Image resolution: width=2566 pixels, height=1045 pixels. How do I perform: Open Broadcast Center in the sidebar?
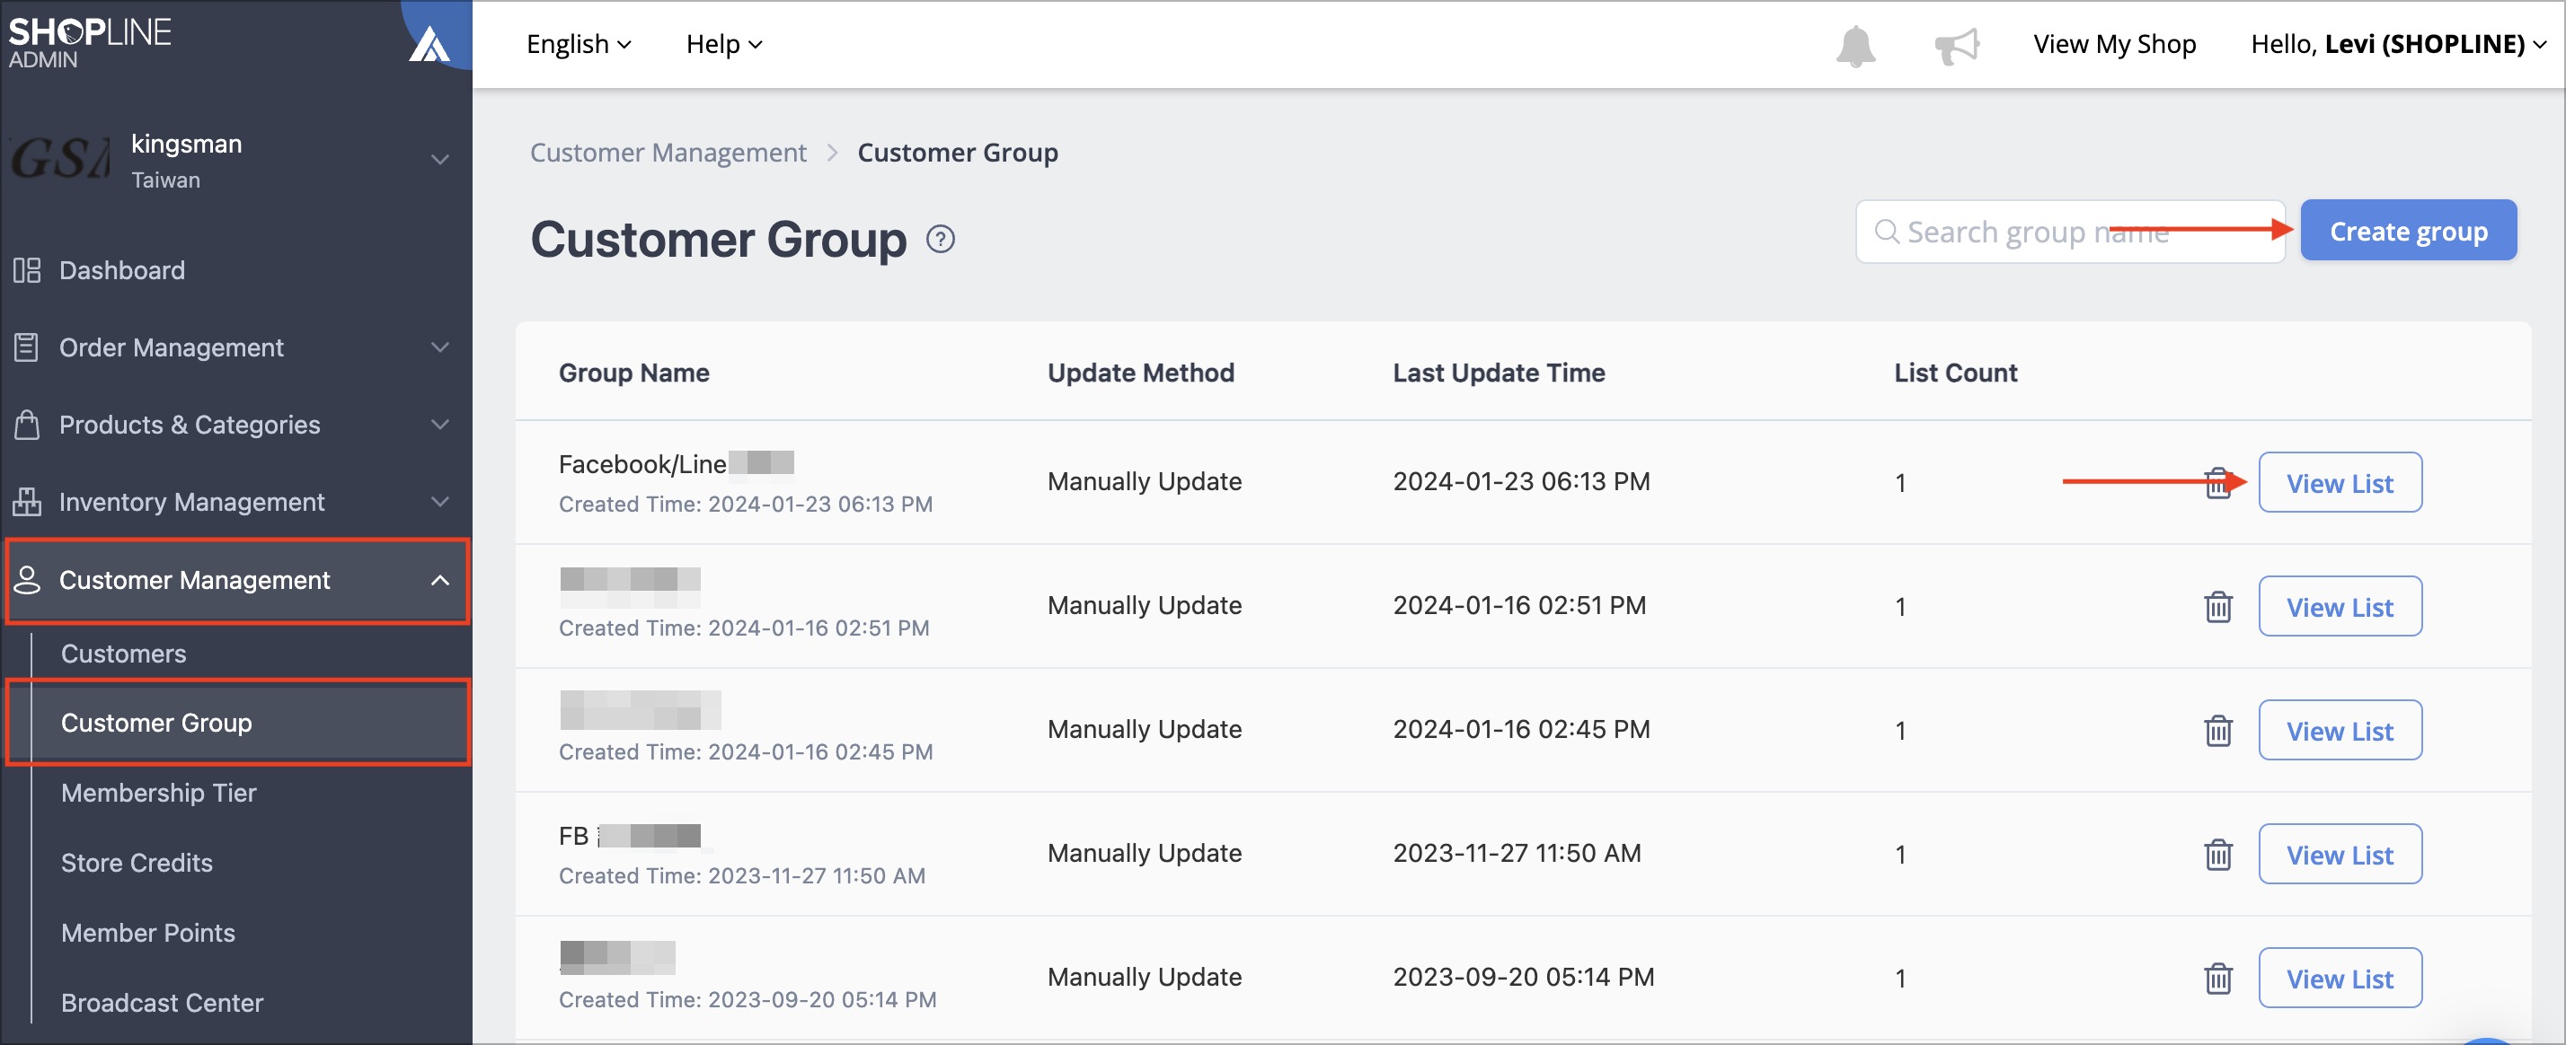click(x=162, y=1002)
